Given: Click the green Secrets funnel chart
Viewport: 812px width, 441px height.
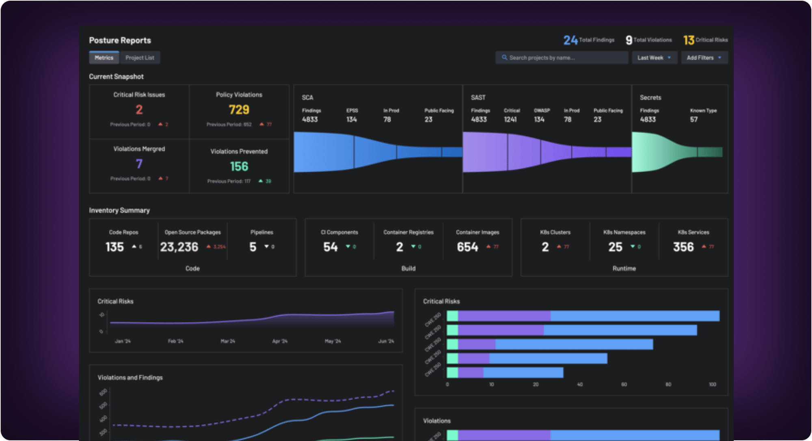Looking at the screenshot, I should [677, 152].
